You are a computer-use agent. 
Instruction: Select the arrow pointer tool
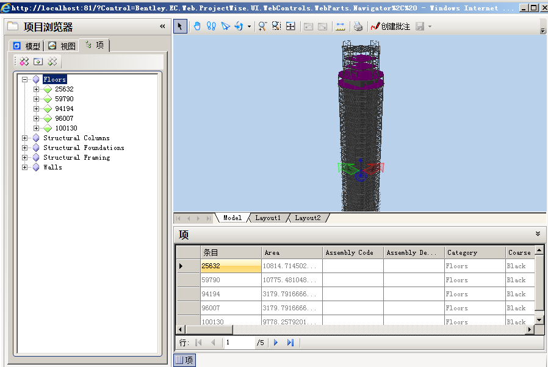(x=181, y=26)
